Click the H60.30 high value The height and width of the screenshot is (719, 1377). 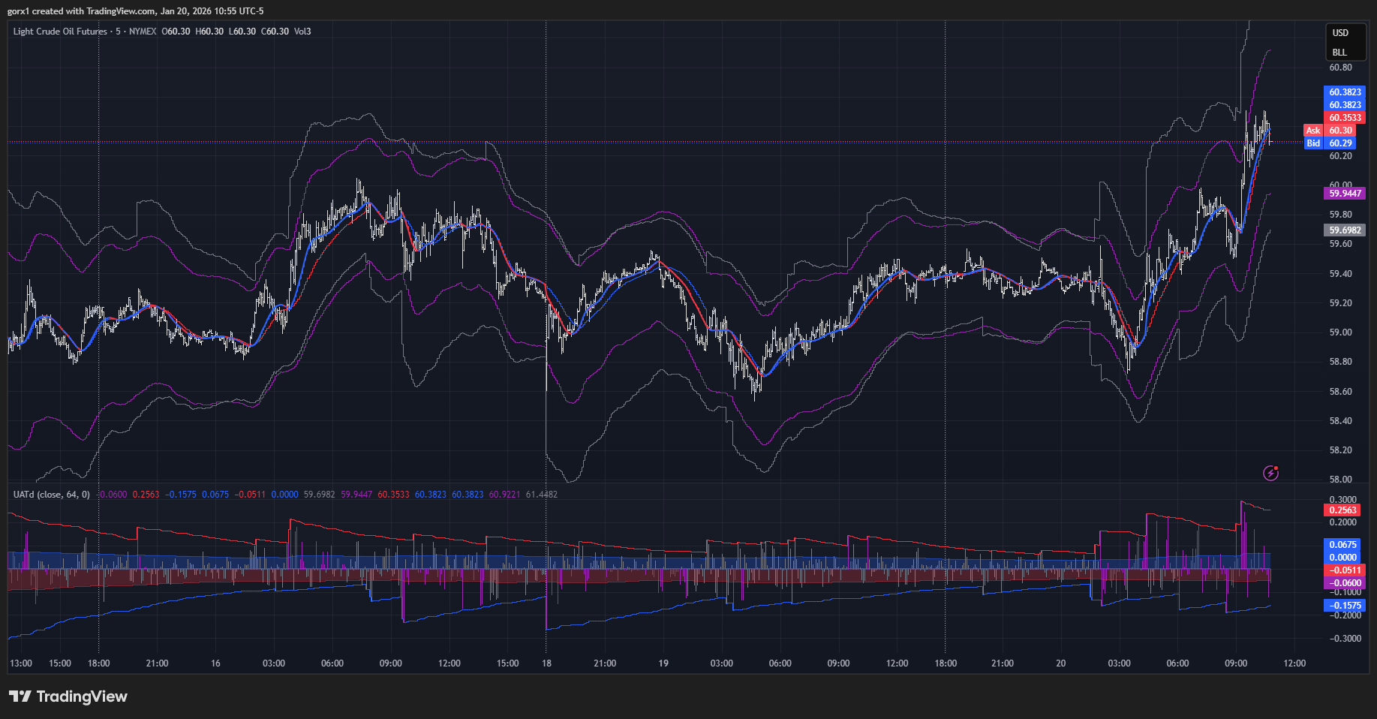pos(209,32)
